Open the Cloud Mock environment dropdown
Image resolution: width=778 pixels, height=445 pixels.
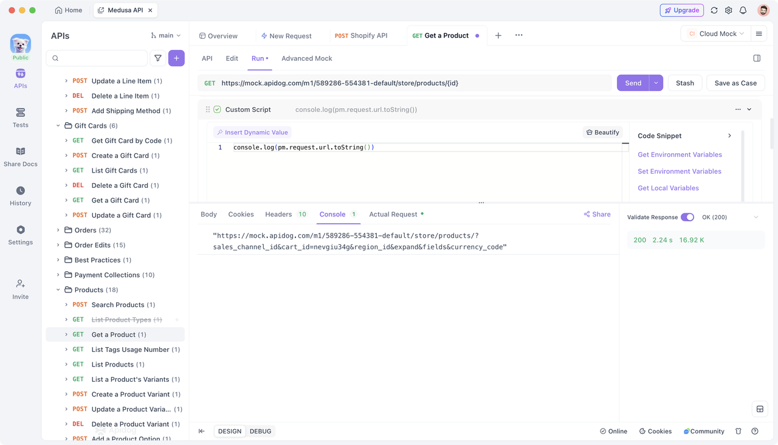click(716, 34)
